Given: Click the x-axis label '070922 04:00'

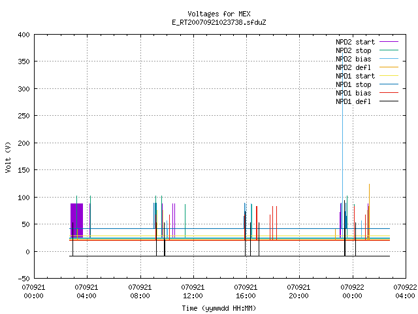Looking at the screenshot, I should pyautogui.click(x=405, y=292).
